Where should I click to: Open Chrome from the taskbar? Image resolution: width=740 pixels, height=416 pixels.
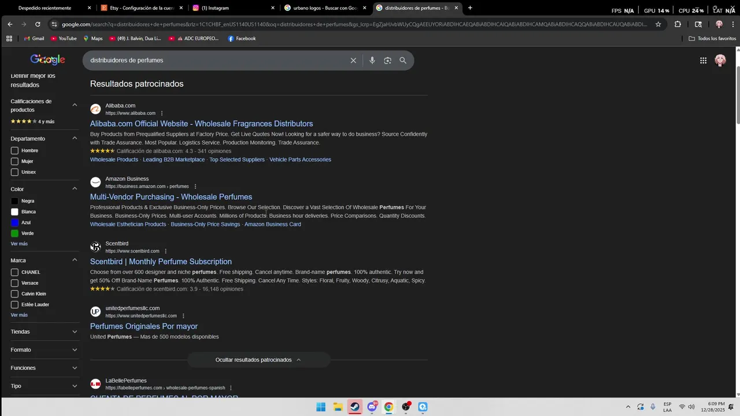pyautogui.click(x=388, y=407)
